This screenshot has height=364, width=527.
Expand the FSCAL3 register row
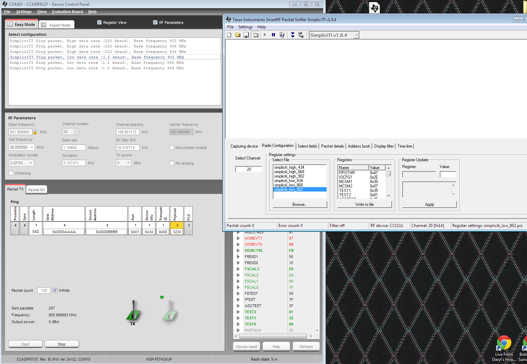[x=238, y=269]
